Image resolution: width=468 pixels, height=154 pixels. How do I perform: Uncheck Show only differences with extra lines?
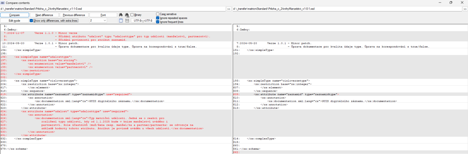[x=31, y=21]
